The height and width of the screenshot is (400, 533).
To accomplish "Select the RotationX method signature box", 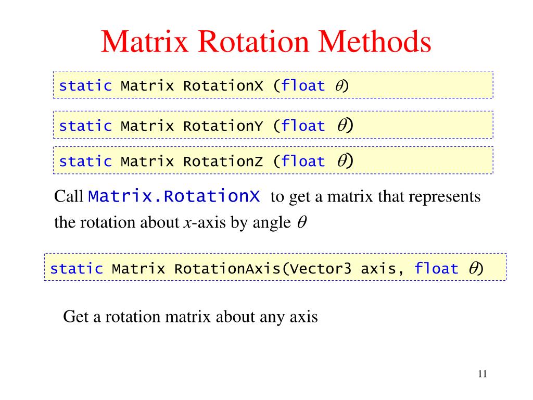I will click(x=273, y=85).
